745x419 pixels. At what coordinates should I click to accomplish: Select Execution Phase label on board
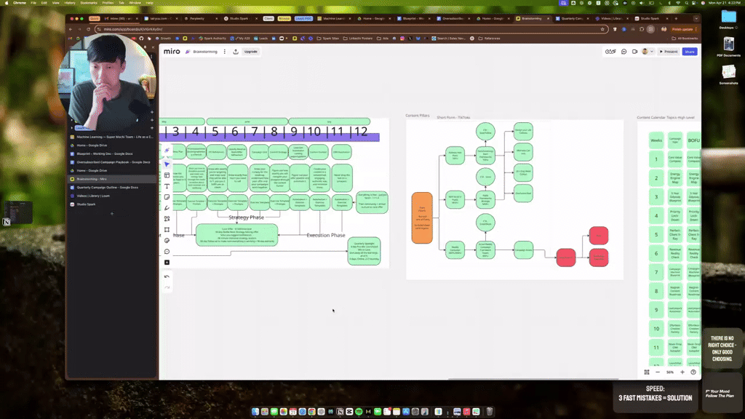pos(325,235)
